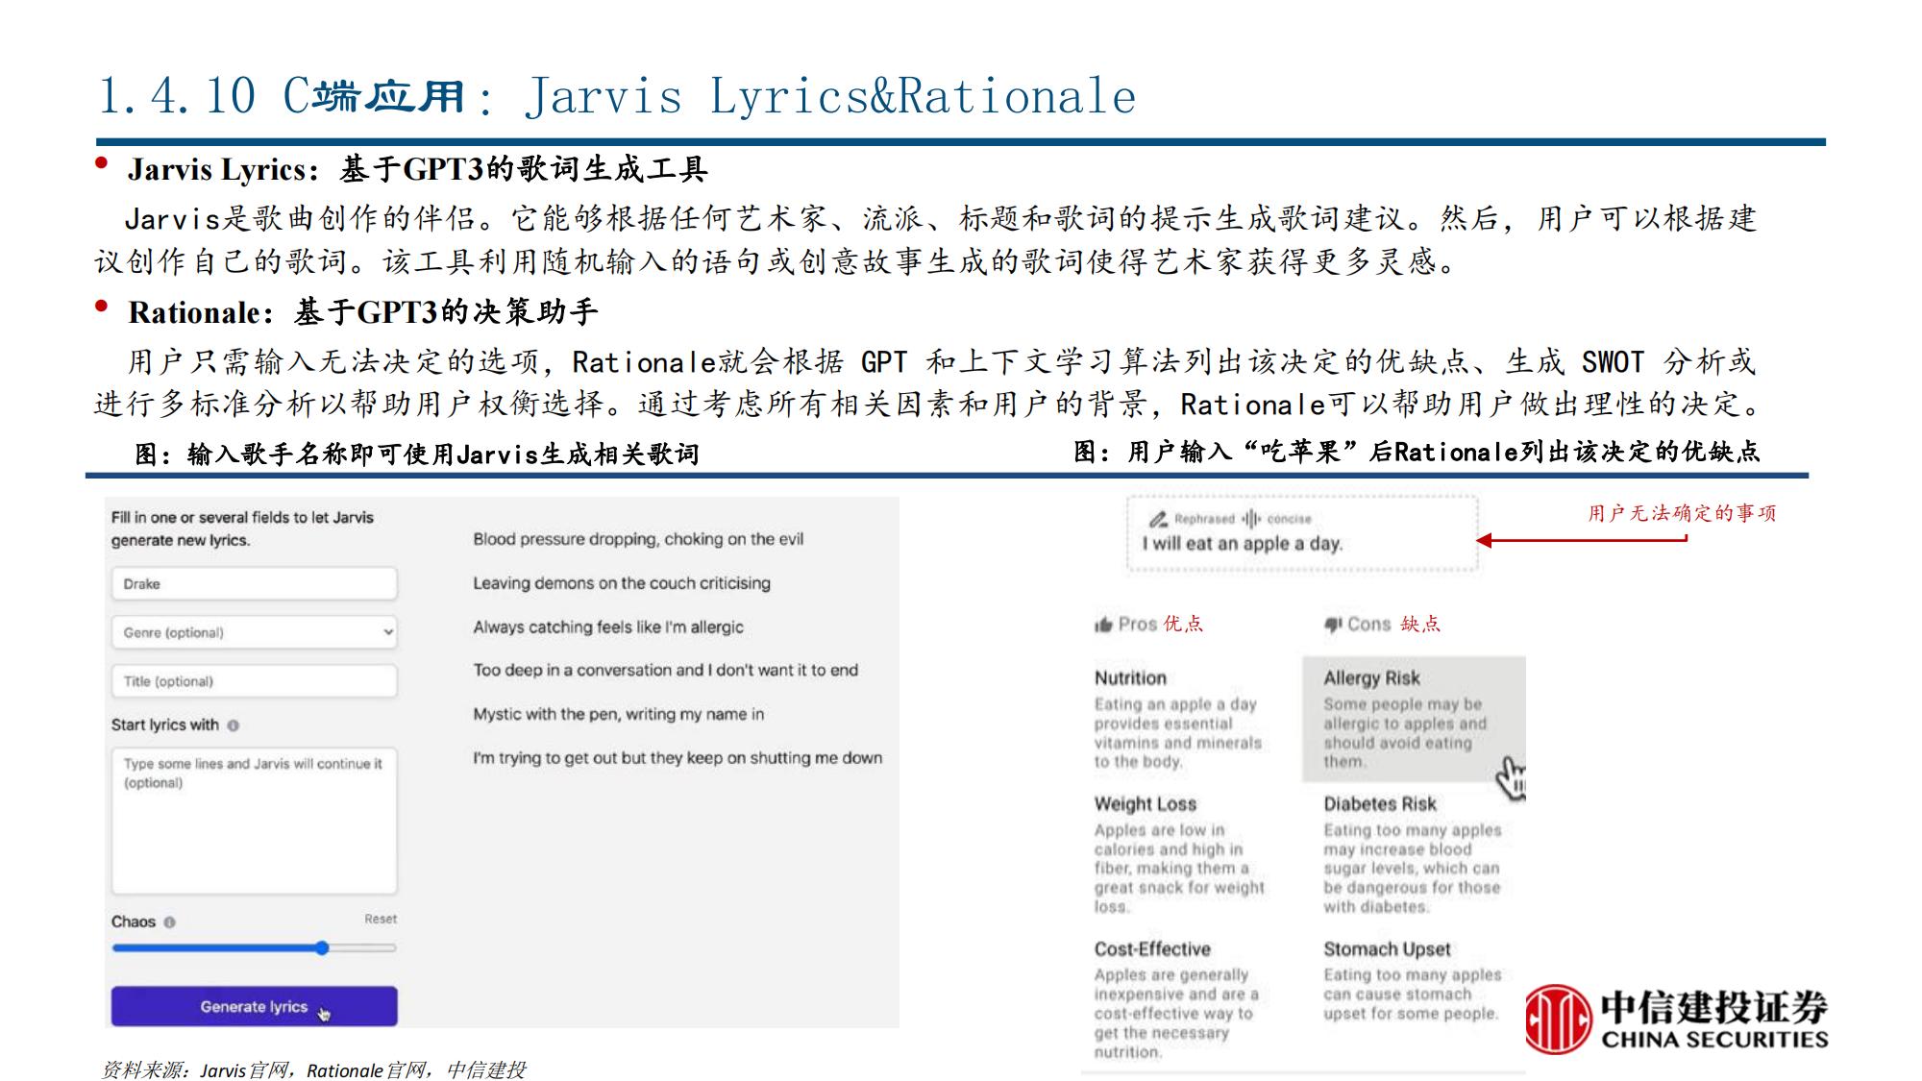The width and height of the screenshot is (1922, 1081).
Task: Click the lyric 'Always catching feels like I'm allergic'
Action: pos(608,627)
